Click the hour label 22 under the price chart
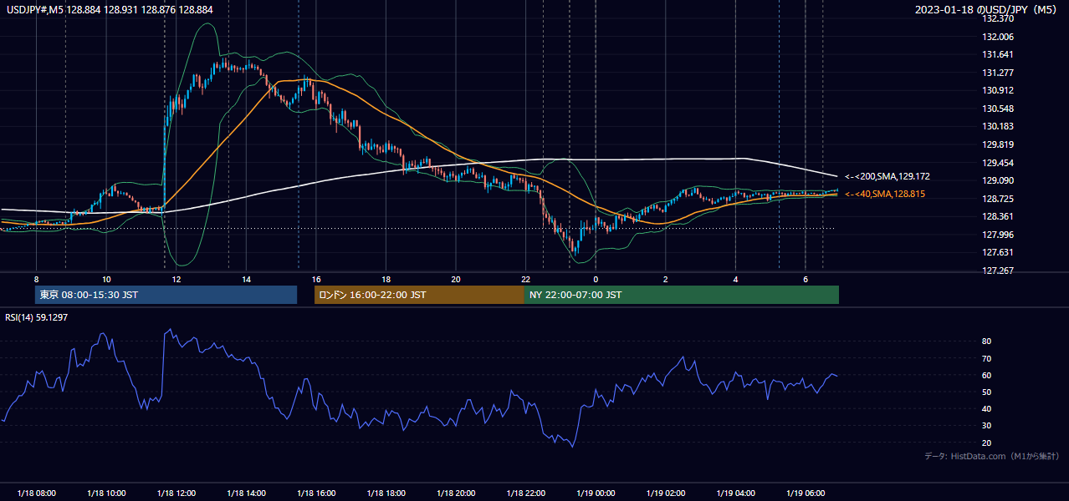Image resolution: width=1069 pixels, height=501 pixels. (525, 279)
